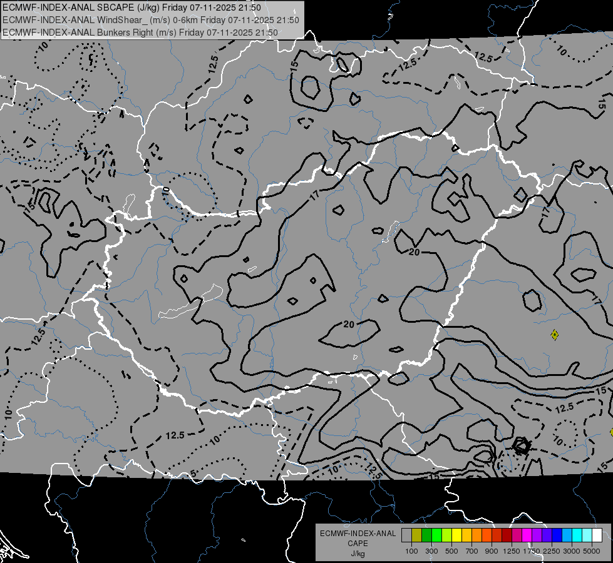The image size is (613, 563).
Task: Pick the bright cyan CAPE legend swatch
Action: [x=577, y=535]
